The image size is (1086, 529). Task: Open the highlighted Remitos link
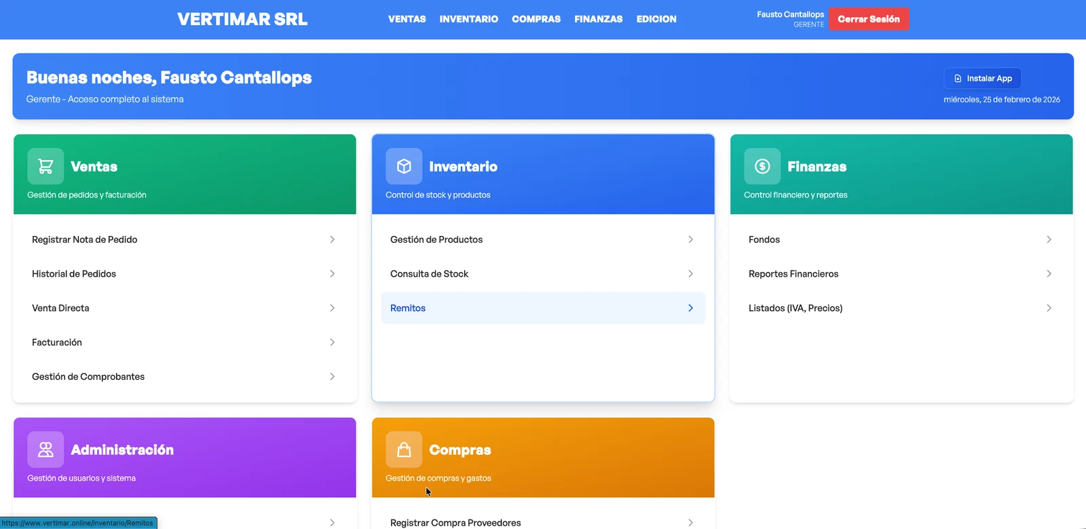tap(543, 308)
